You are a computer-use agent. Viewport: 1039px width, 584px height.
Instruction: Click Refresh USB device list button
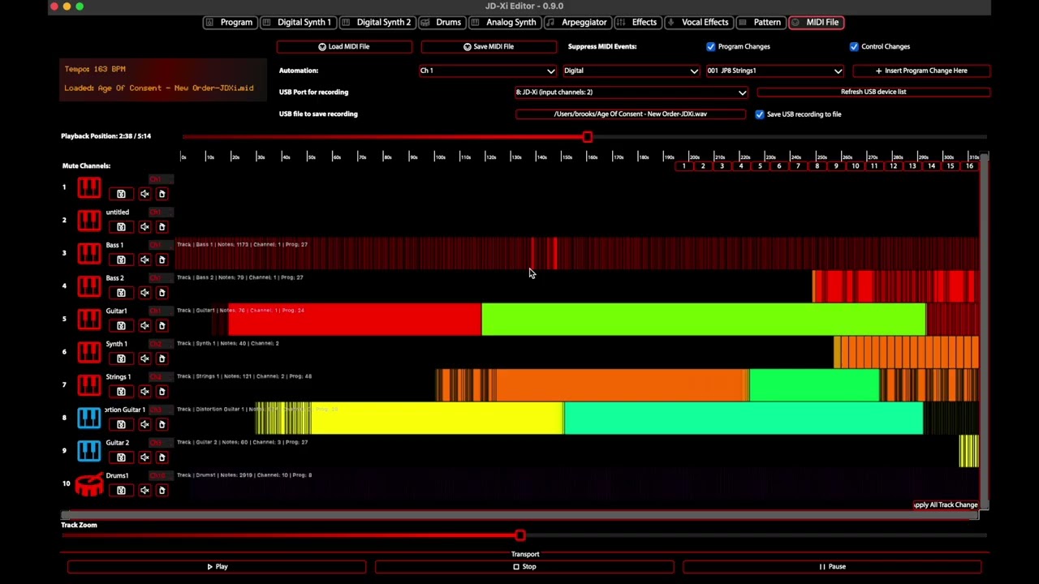tap(873, 92)
